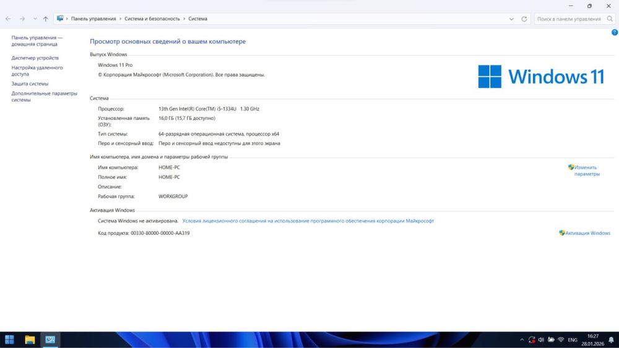Open the Start menu on taskbar
The height and width of the screenshot is (348, 619).
click(x=9, y=339)
